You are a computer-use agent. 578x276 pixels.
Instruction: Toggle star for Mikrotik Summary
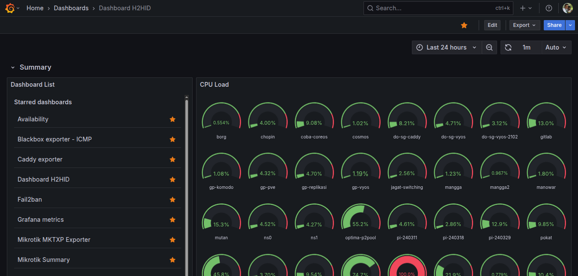(x=173, y=260)
